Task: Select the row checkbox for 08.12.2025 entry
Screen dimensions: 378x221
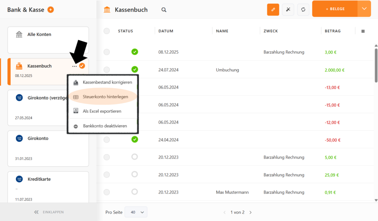Action: (x=107, y=52)
